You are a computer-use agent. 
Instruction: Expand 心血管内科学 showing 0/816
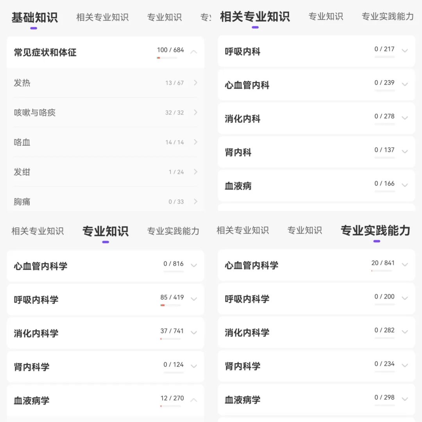194,265
